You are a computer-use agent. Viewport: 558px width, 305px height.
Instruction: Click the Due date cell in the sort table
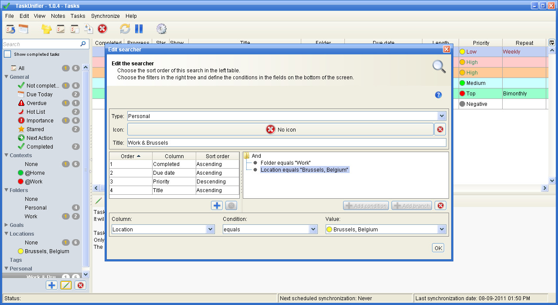click(174, 173)
